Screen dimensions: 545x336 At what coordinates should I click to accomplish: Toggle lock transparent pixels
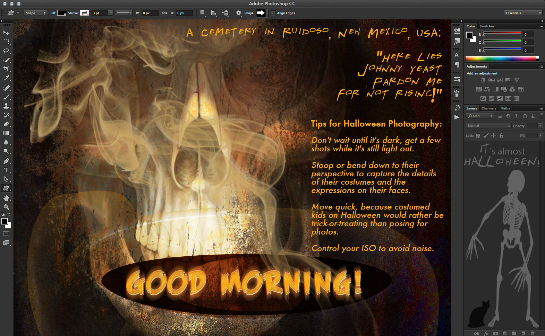click(478, 136)
